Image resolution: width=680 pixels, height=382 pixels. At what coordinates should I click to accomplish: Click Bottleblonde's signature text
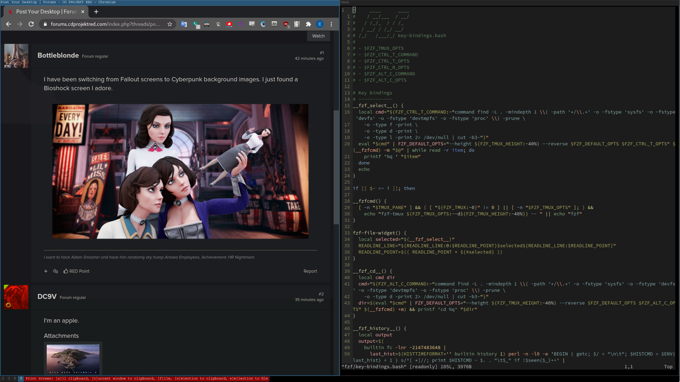point(149,257)
